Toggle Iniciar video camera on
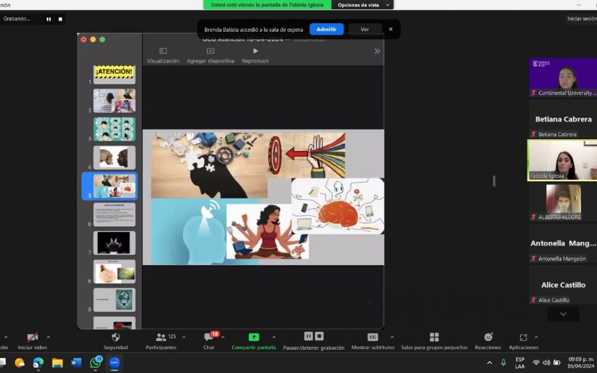This screenshot has height=373, width=597. point(32,338)
